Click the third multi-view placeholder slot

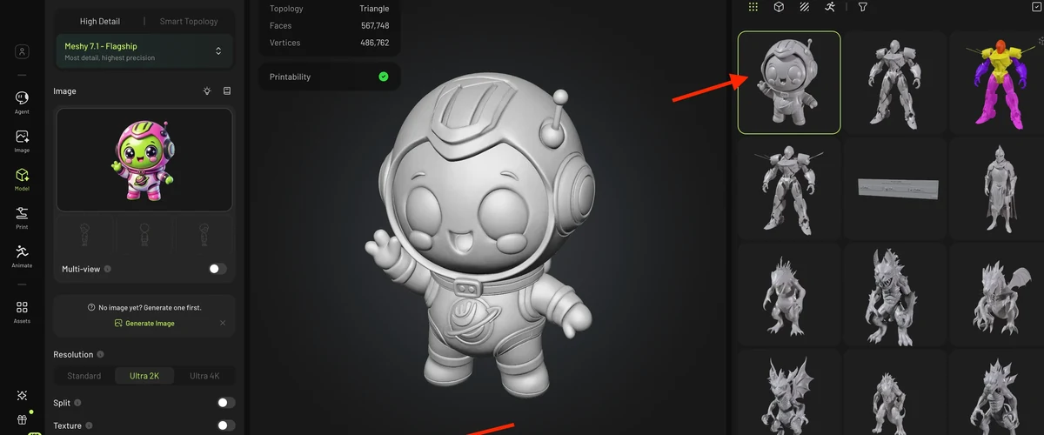coord(204,234)
